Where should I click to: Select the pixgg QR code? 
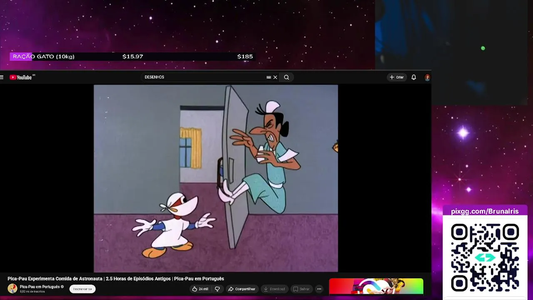(485, 257)
